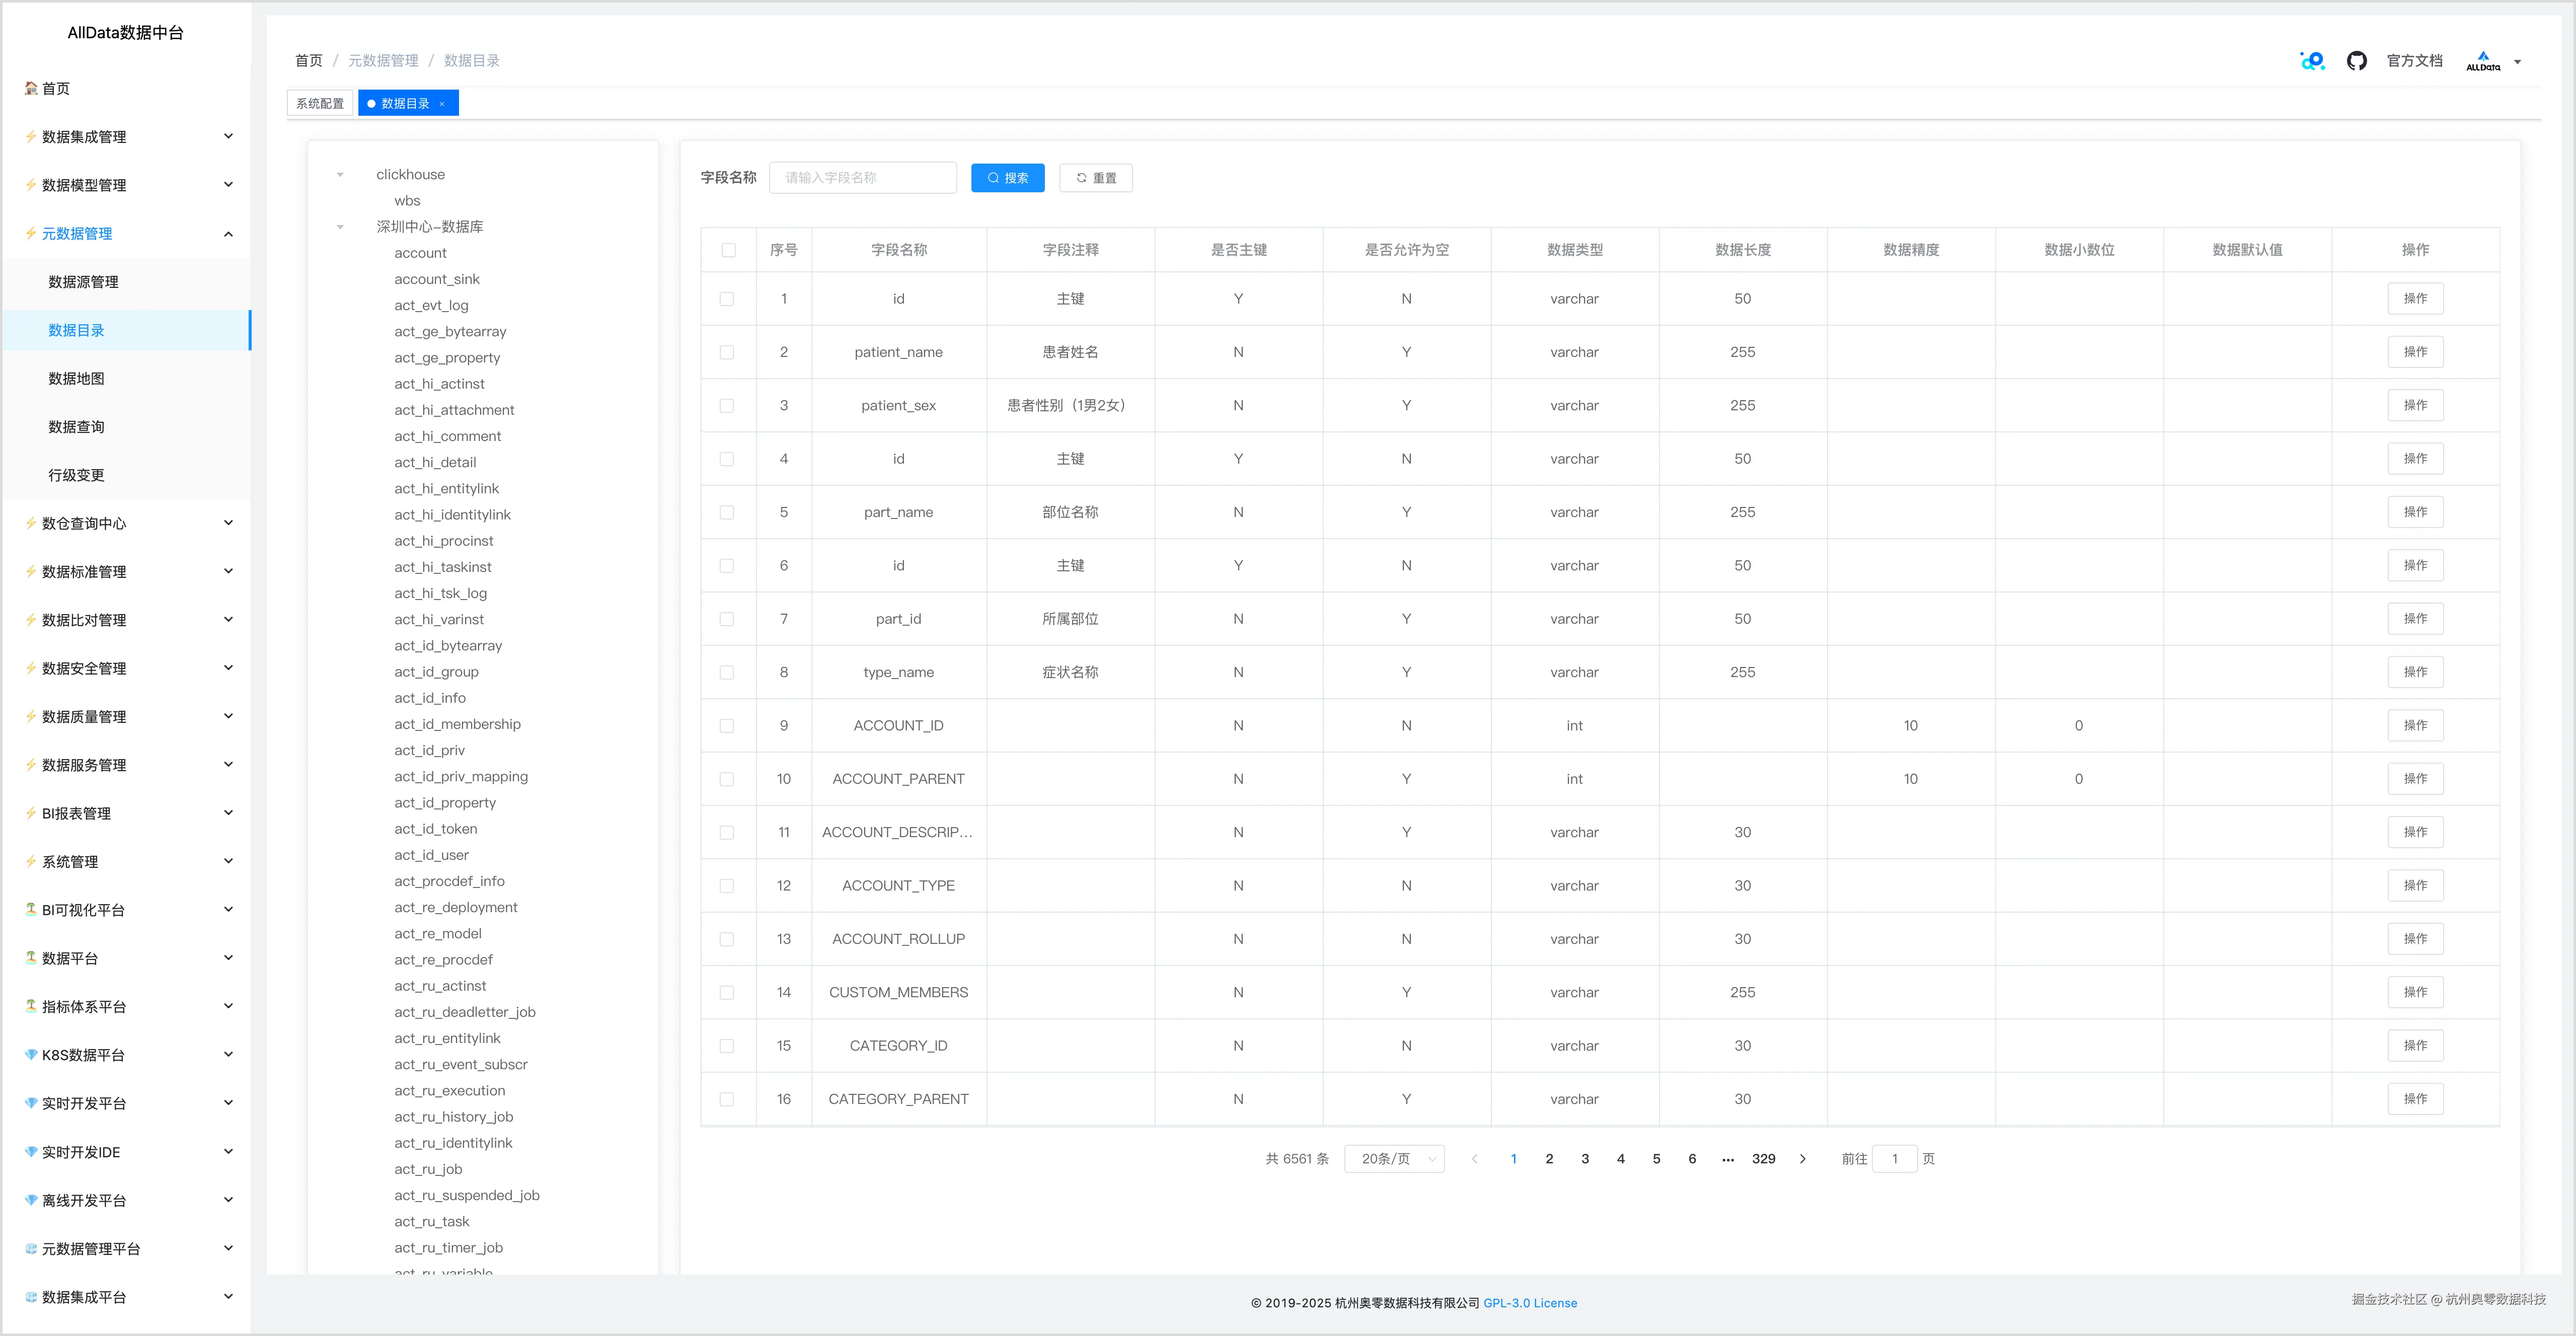
Task: Go to next page with right arrow
Action: pos(1803,1159)
